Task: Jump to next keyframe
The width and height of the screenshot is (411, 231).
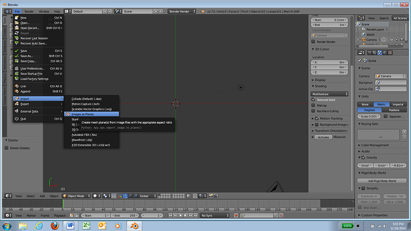Action: [190, 215]
